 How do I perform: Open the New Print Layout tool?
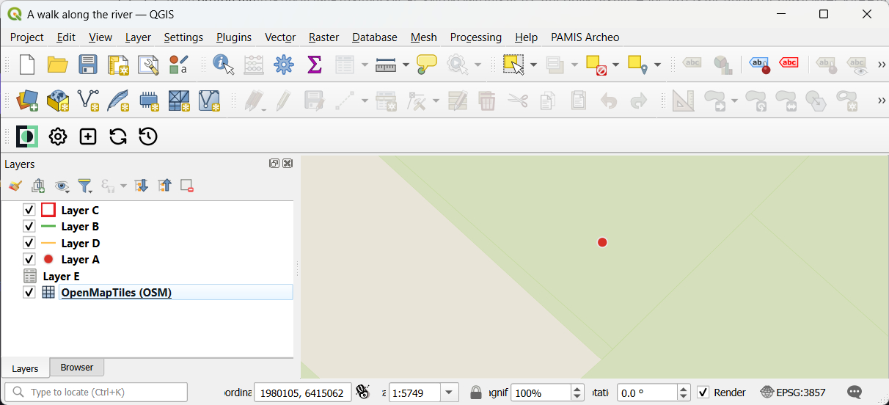pos(118,65)
